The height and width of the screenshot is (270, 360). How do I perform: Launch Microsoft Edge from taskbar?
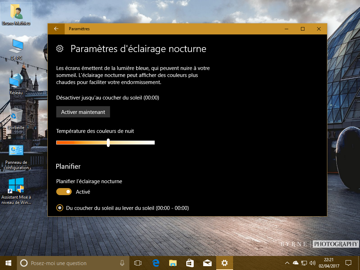click(156, 263)
